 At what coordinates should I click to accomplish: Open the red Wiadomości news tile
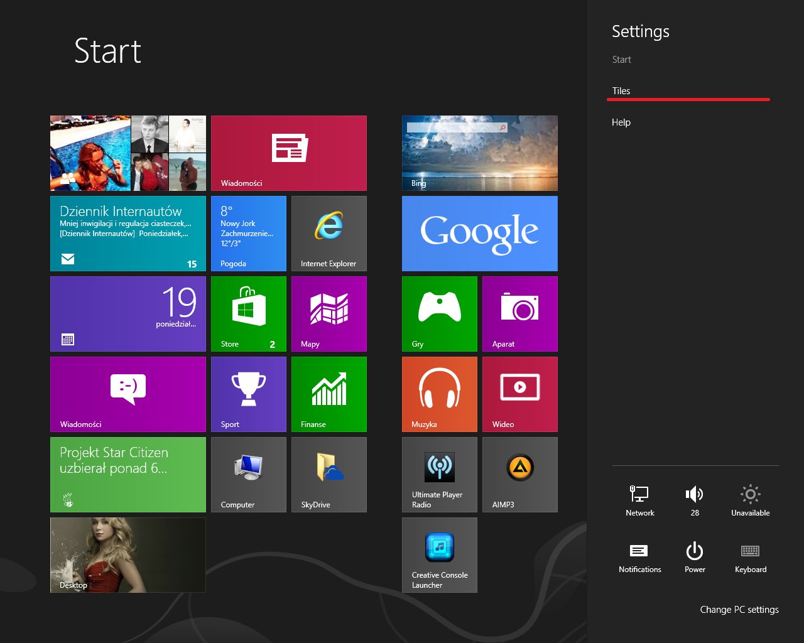coord(289,153)
